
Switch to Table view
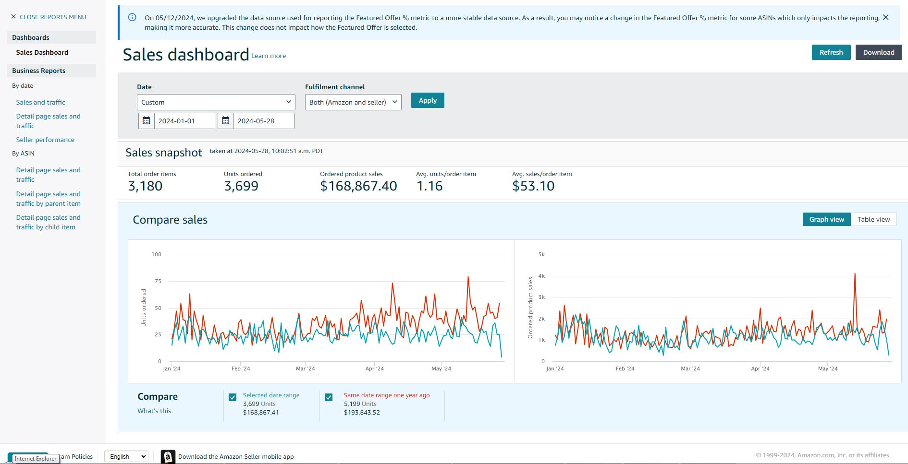coord(873,219)
